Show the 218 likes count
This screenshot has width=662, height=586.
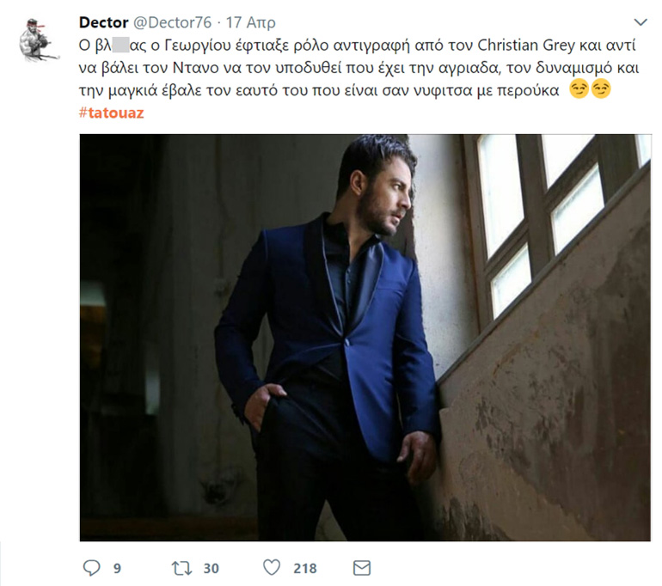304,568
